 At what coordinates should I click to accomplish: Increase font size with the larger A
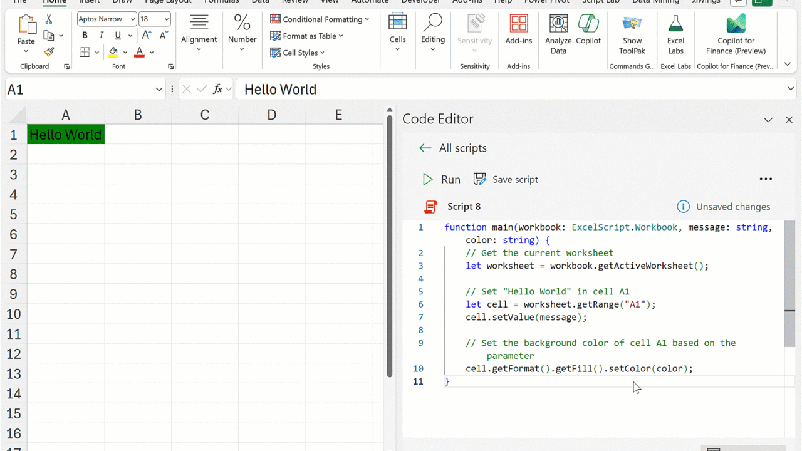[146, 36]
